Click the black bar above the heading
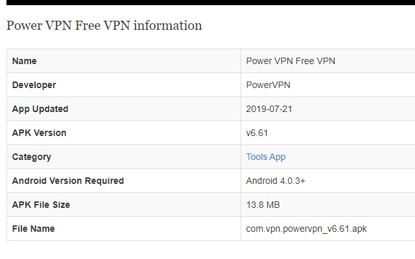This screenshot has height=259, width=415. pos(207,2)
